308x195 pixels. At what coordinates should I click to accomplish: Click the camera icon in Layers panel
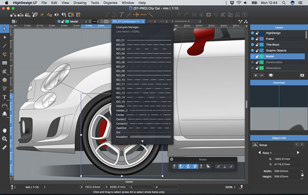[302, 75]
